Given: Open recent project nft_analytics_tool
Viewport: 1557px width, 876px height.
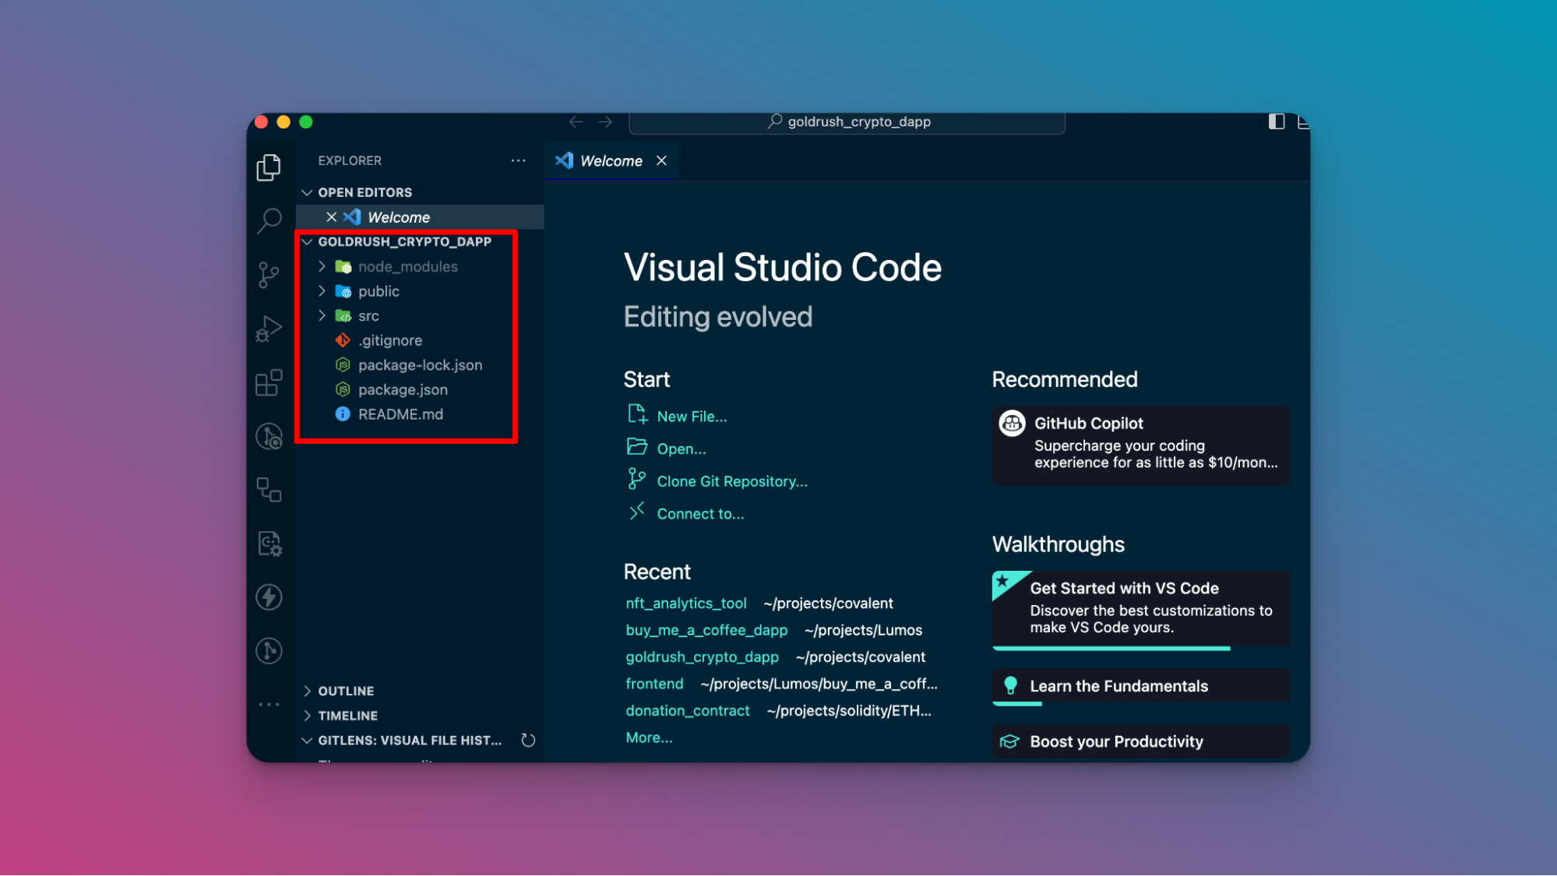Looking at the screenshot, I should [x=685, y=603].
